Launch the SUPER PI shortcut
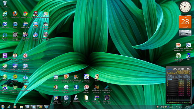194x109 pixels. [x=5, y=89]
